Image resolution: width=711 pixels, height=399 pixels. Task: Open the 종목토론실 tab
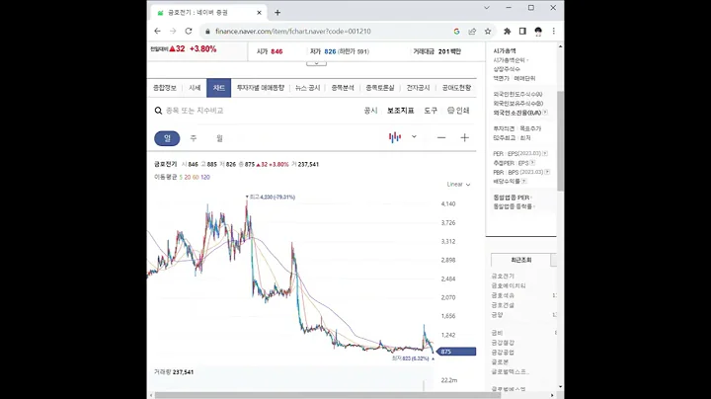[x=380, y=88]
